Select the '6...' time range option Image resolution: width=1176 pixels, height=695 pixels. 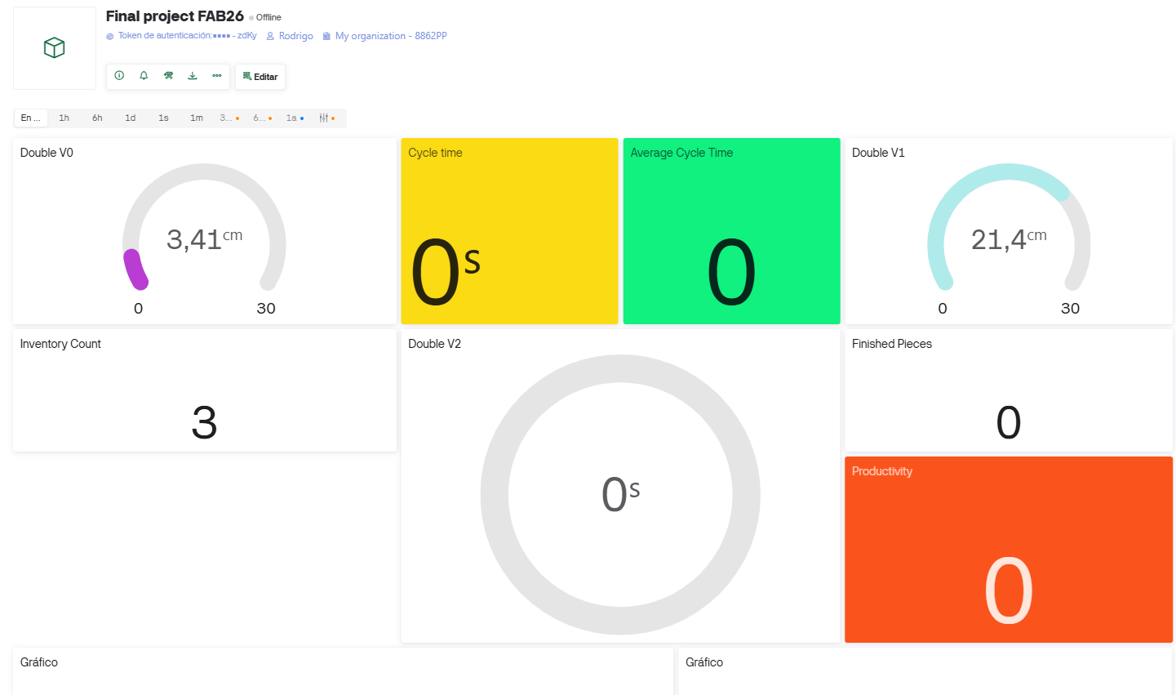coord(263,118)
